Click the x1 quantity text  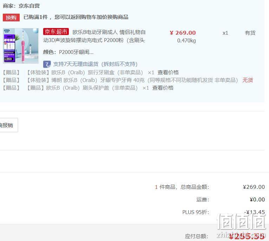coord(225,33)
